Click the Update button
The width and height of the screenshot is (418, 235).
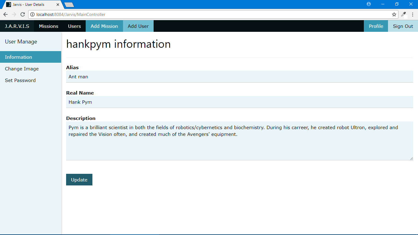[x=79, y=180]
